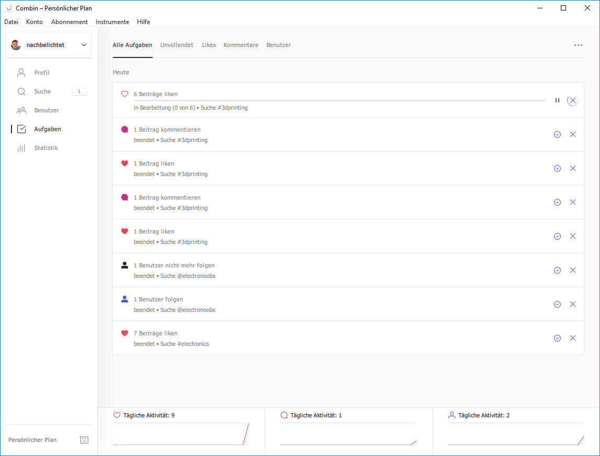Open the three-dot more options menu
Viewport: 600px width, 456px height.
(578, 45)
